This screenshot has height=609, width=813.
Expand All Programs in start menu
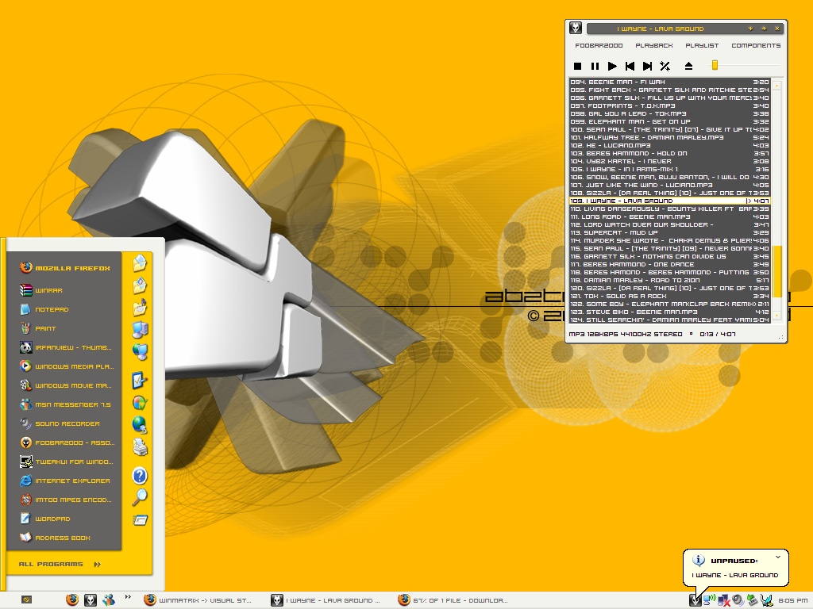60,564
